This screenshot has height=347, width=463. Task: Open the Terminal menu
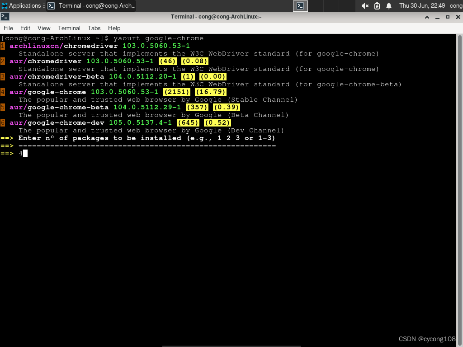click(x=69, y=28)
